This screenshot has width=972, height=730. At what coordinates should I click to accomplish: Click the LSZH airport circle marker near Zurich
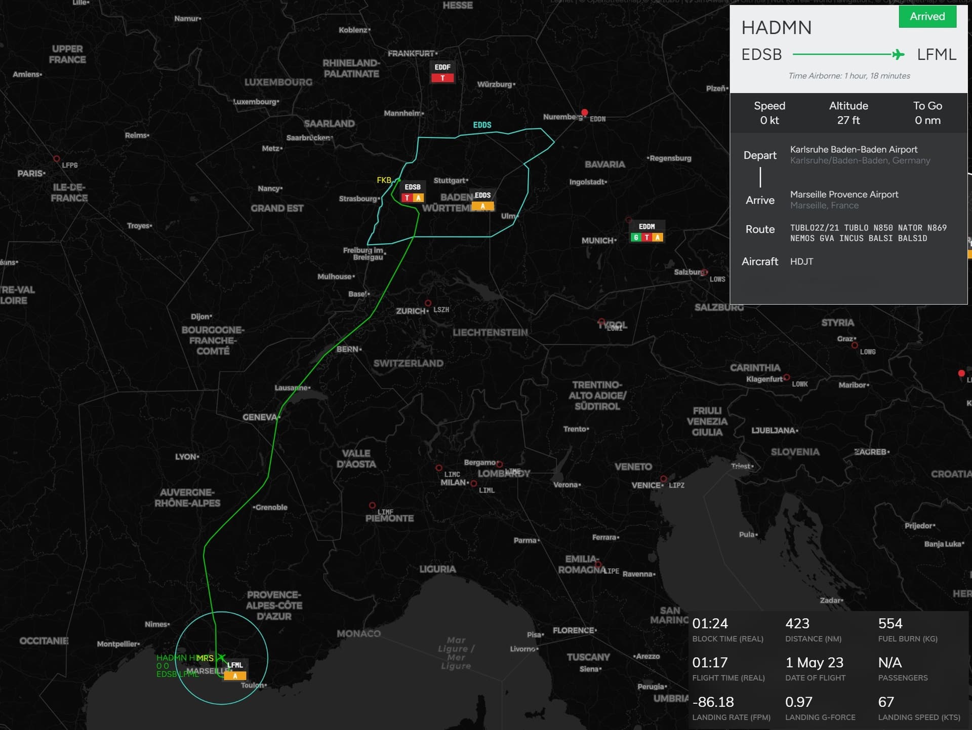pos(428,303)
